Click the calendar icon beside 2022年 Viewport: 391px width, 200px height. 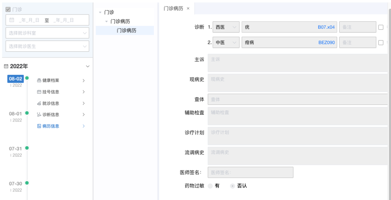click(x=6, y=67)
